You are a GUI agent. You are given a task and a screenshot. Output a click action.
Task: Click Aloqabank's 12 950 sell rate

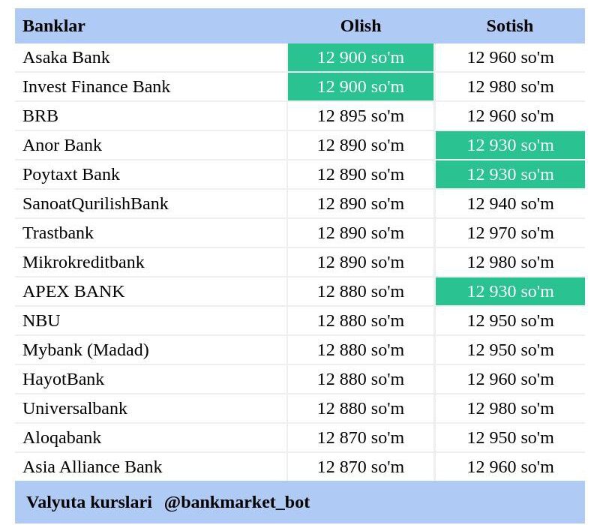pyautogui.click(x=510, y=438)
